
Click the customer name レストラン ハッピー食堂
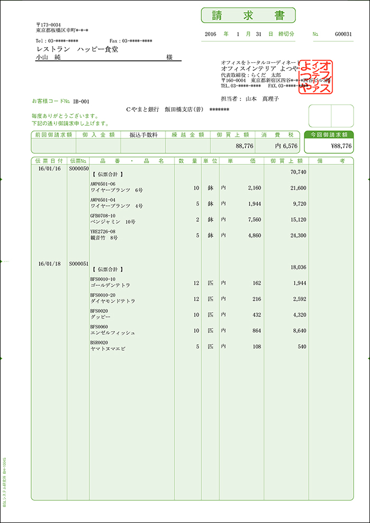77,49
